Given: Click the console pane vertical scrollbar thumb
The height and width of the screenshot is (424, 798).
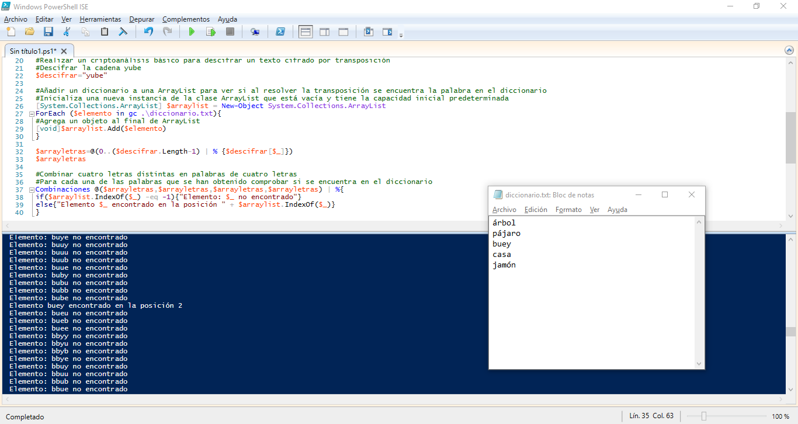Looking at the screenshot, I should 790,332.
